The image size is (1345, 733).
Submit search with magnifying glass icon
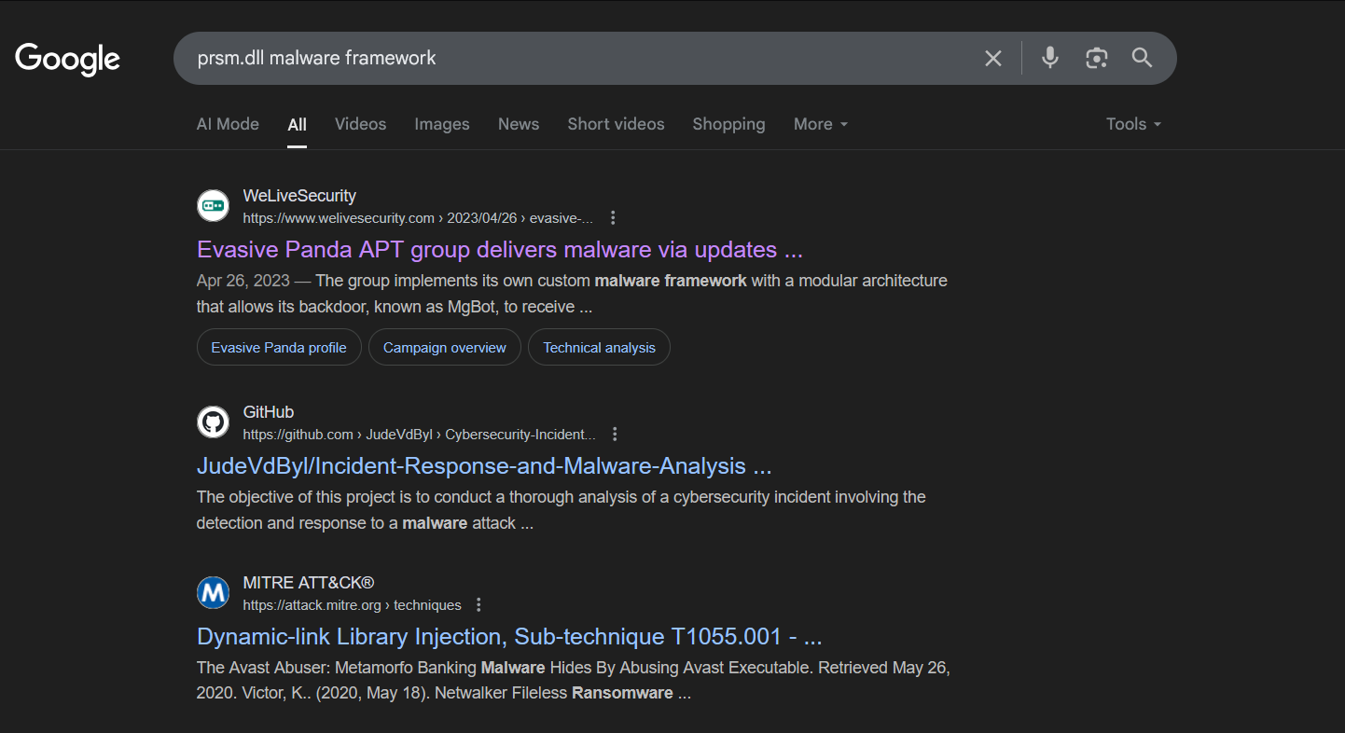[1143, 58]
